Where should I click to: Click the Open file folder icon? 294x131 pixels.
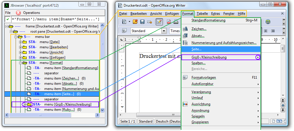click(135, 22)
